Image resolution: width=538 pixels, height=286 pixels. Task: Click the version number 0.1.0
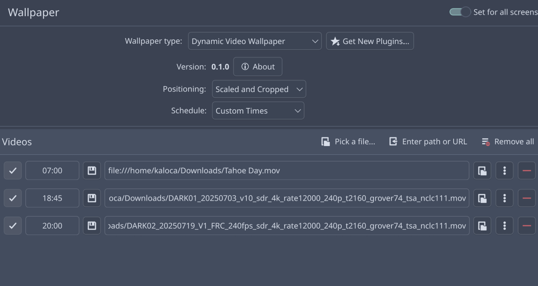[x=220, y=67]
